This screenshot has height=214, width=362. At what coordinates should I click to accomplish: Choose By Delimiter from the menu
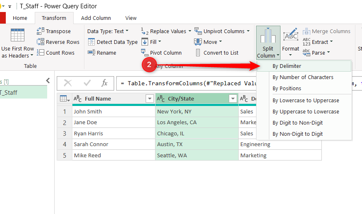click(x=304, y=66)
